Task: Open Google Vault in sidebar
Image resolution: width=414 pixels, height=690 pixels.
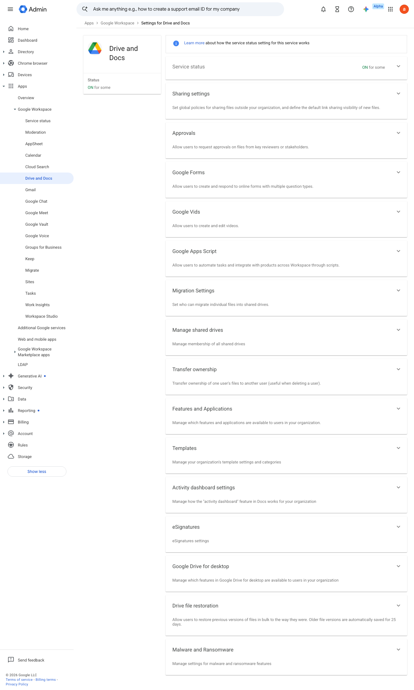Action: [x=37, y=224]
